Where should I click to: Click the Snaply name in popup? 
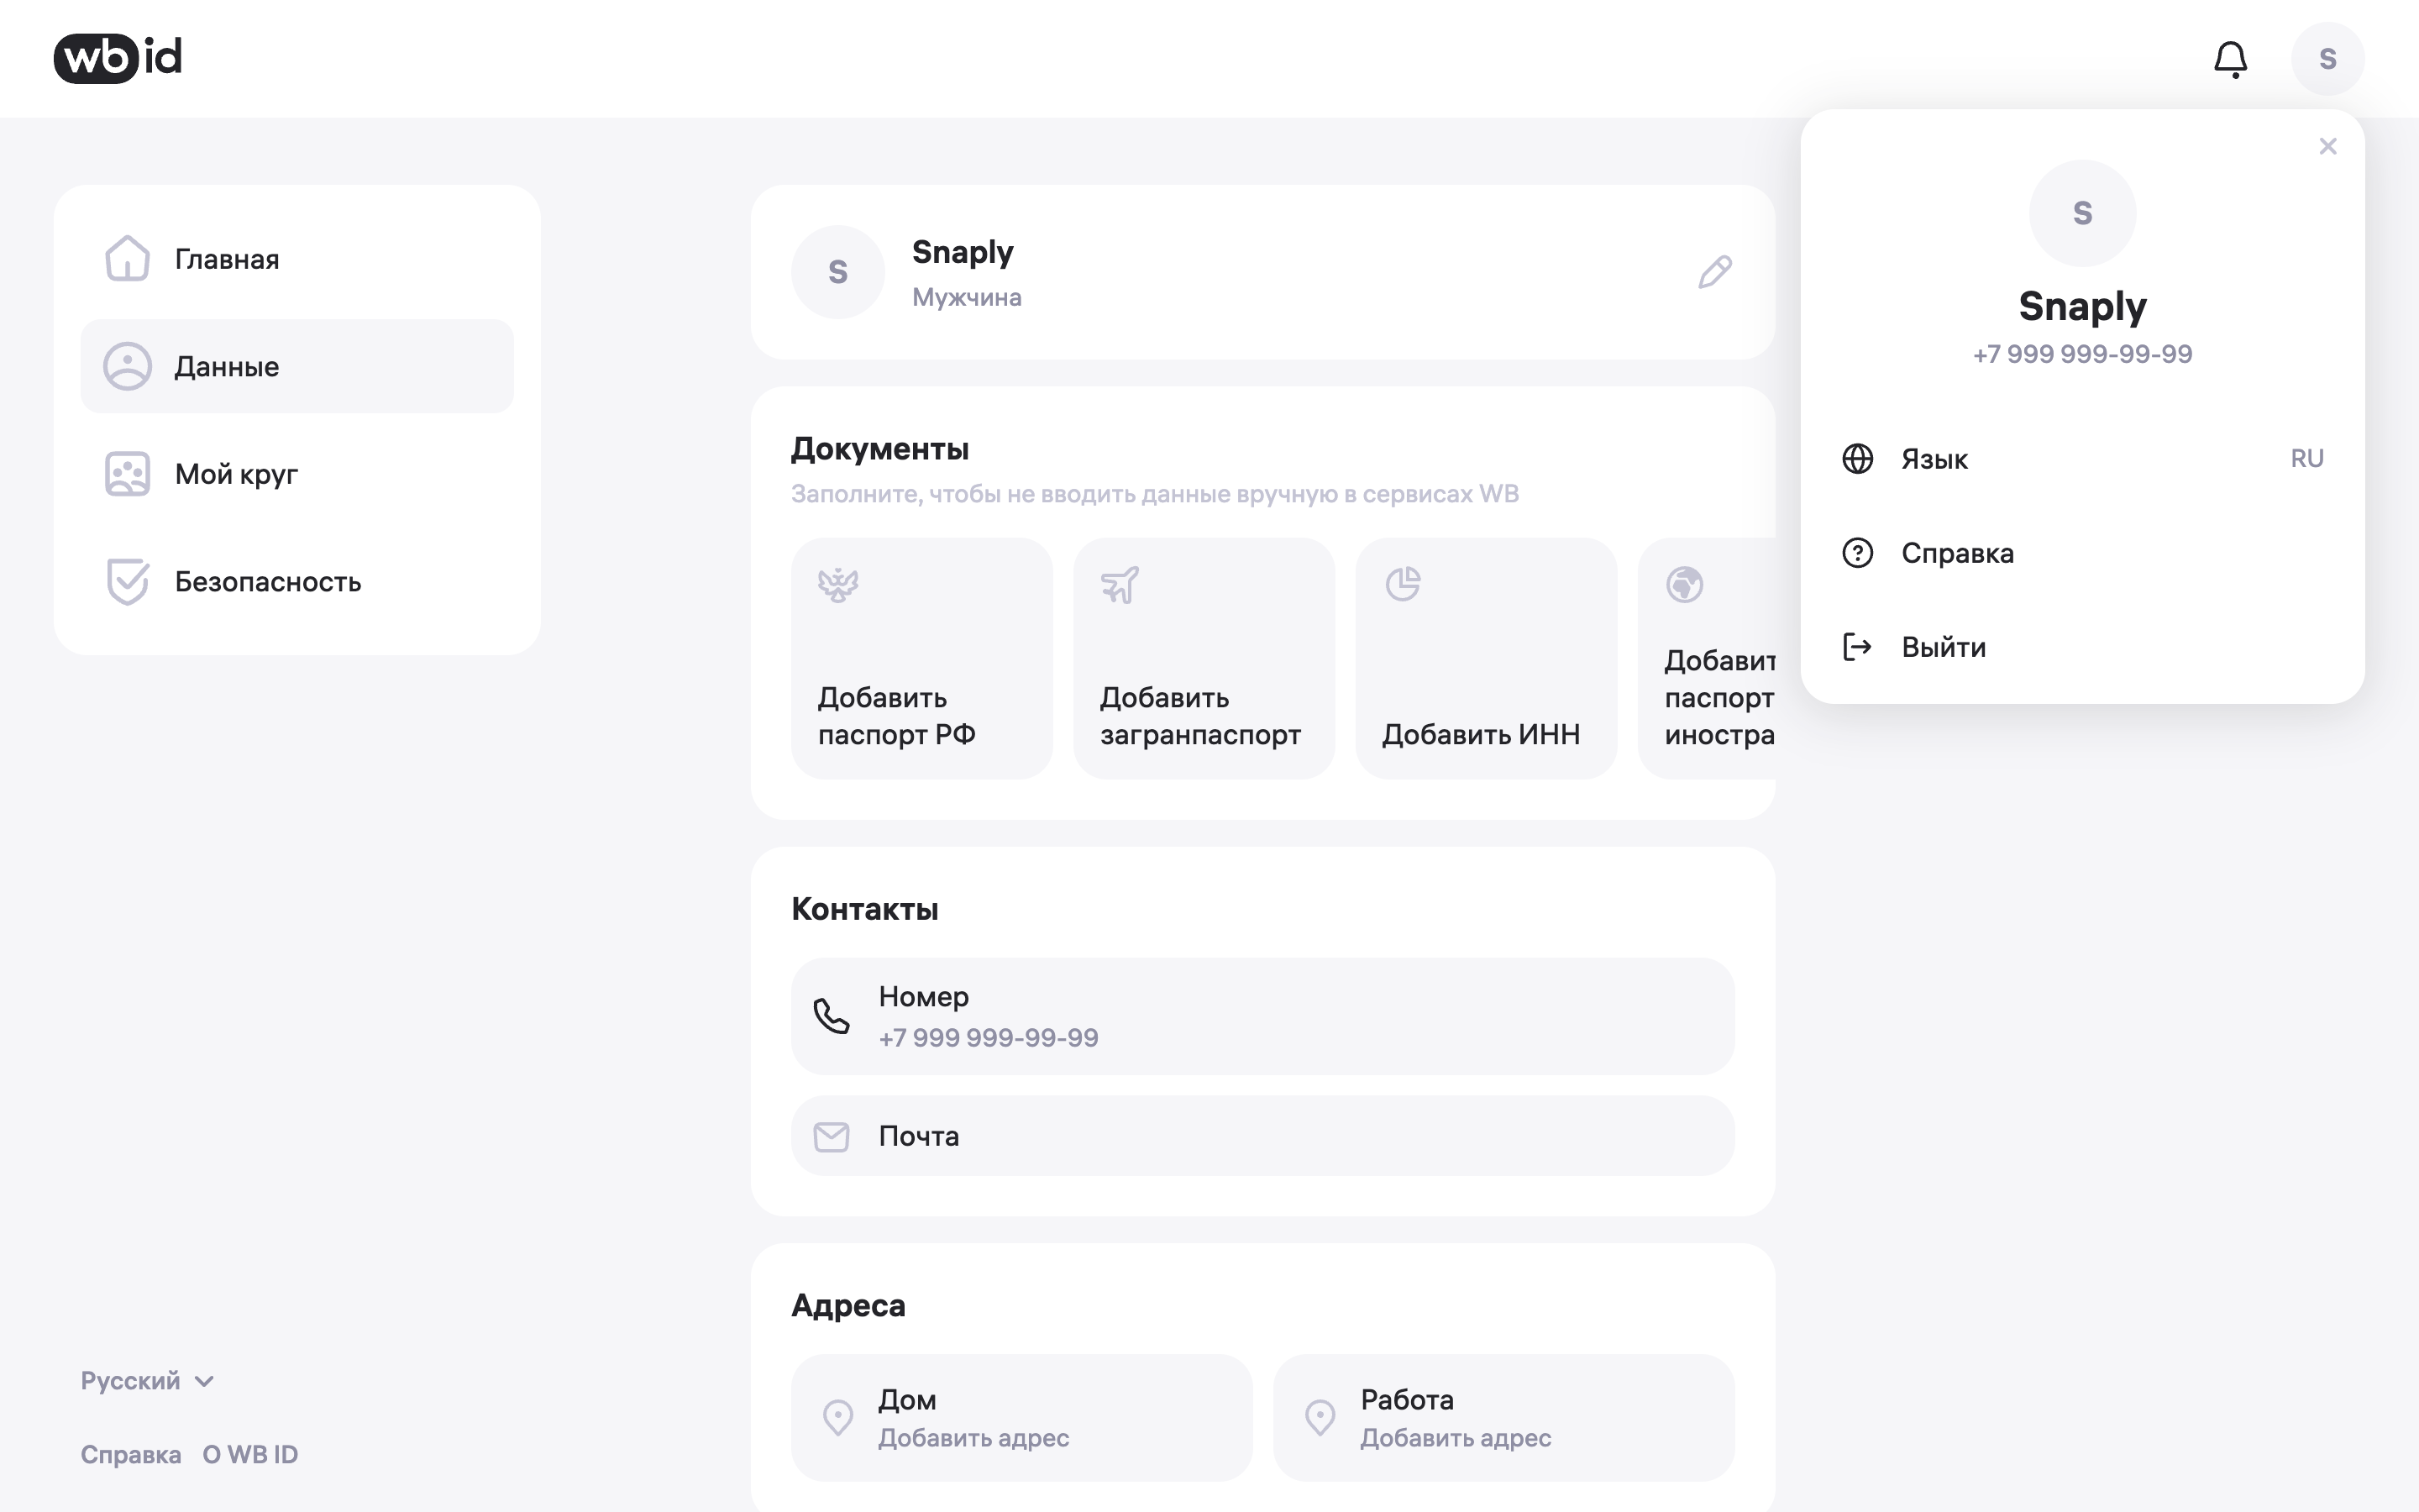(2082, 306)
